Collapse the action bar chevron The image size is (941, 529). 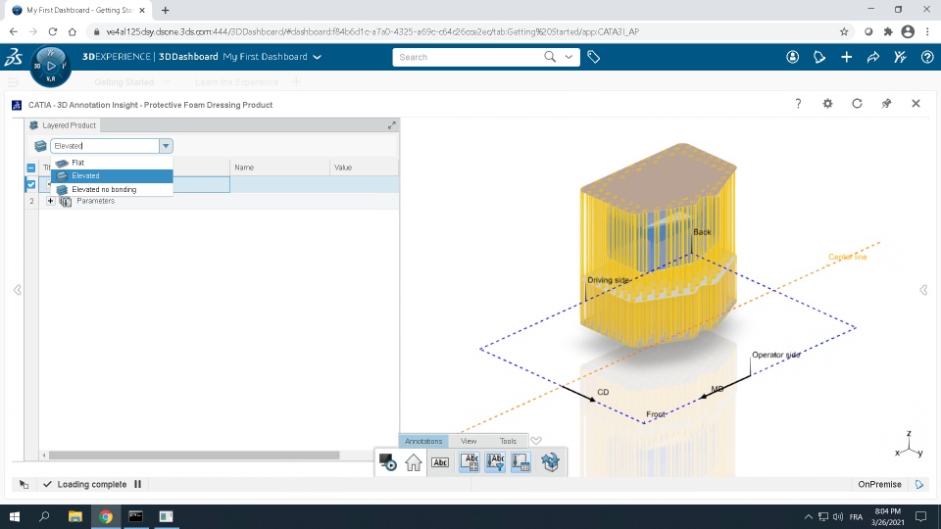(x=536, y=440)
